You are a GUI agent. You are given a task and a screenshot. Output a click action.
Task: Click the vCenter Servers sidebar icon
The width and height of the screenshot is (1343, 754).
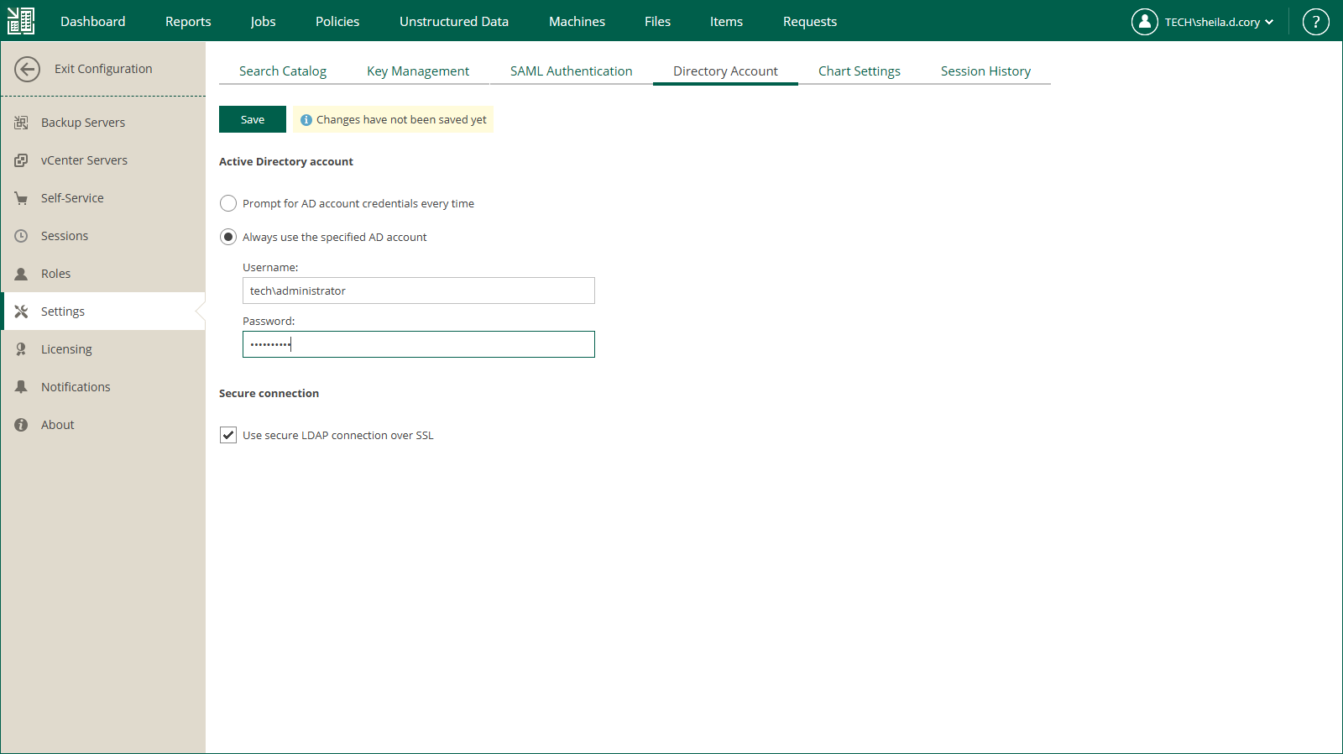(21, 160)
